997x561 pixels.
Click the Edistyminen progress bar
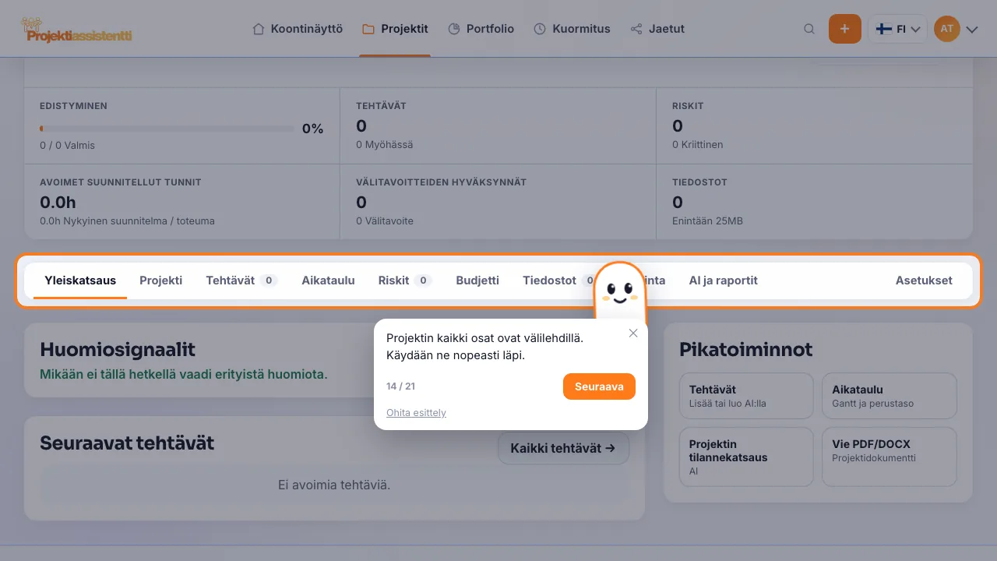(x=167, y=129)
